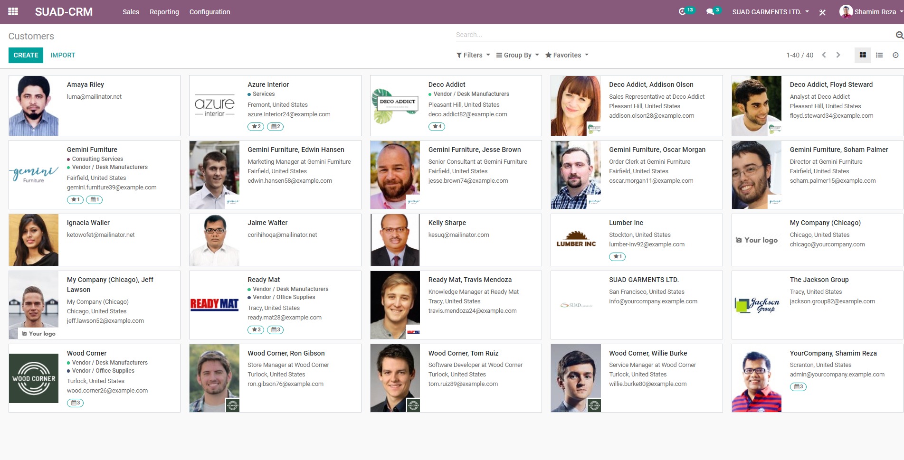Click Deco Addict star badge showing 4
904x460 pixels.
coord(437,127)
